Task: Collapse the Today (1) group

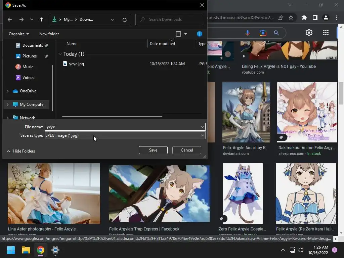Action: [60, 54]
